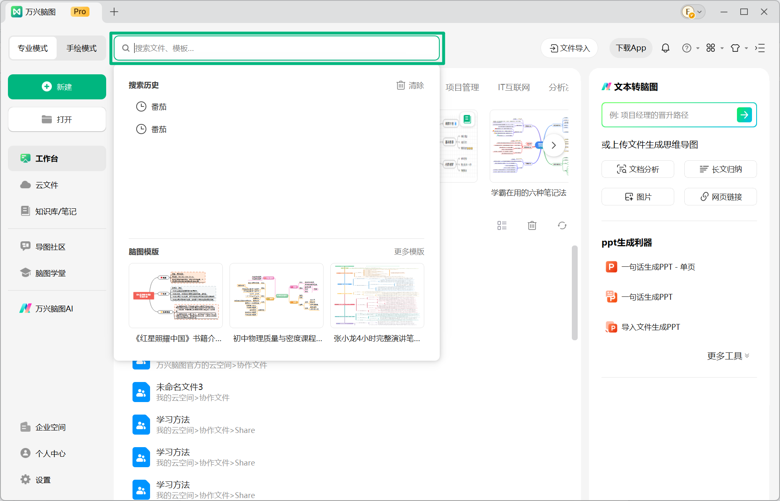780x501 pixels.
Task: Open 知识库/笔记 section
Action: [x=48, y=211]
